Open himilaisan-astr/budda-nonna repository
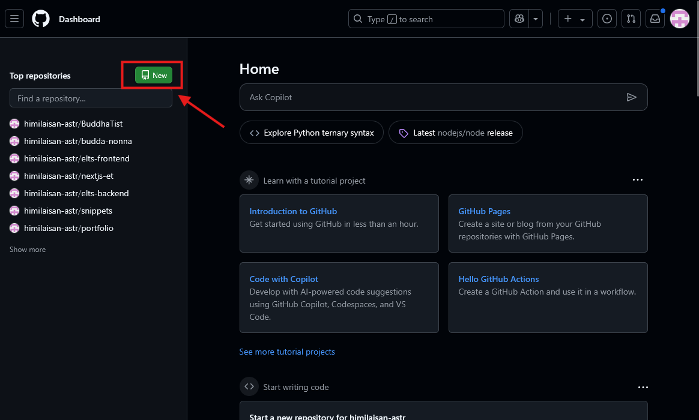Image resolution: width=699 pixels, height=420 pixels. coord(78,141)
